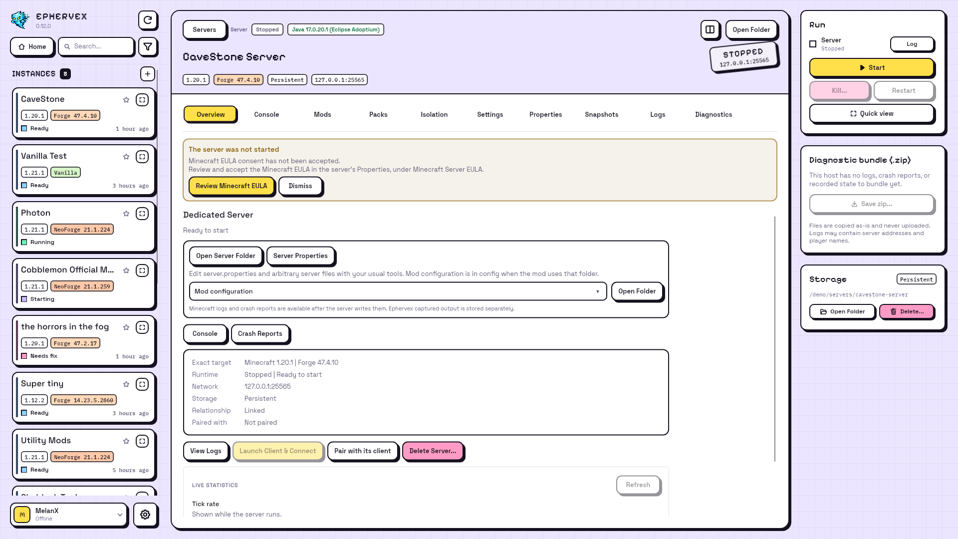Open the Server Properties button
This screenshot has width=958, height=539.
(x=300, y=256)
